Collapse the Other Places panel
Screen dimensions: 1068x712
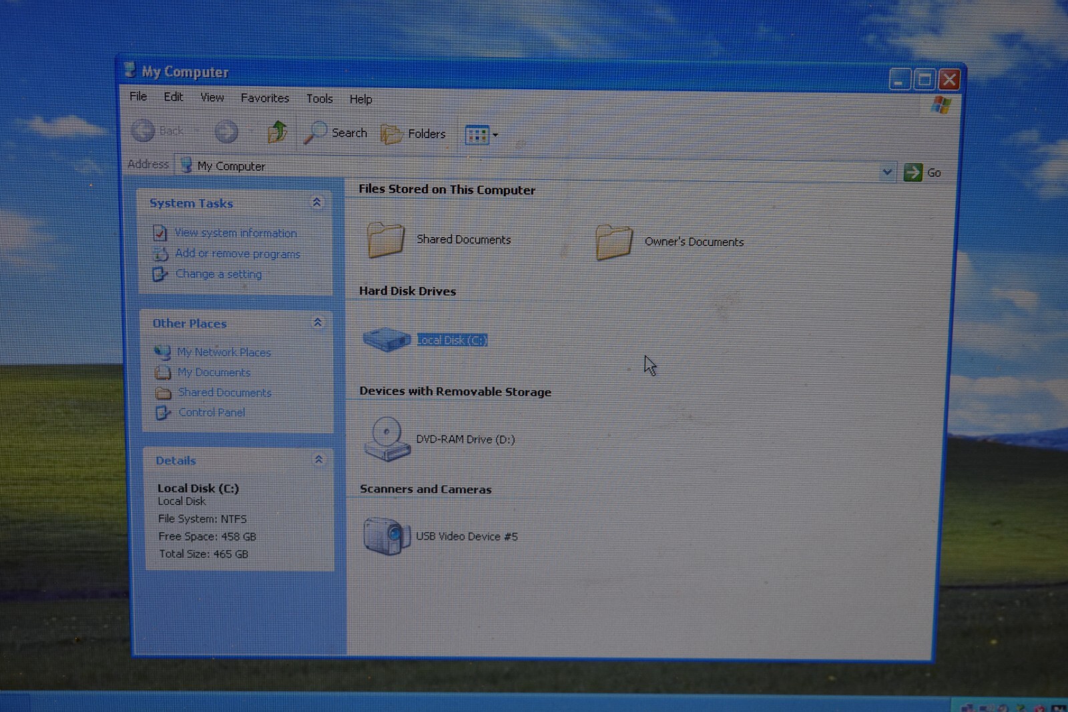point(318,323)
